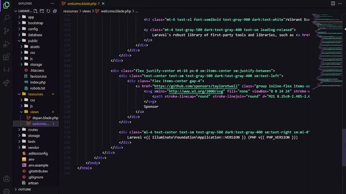346x194 pixels.
Task: Refresh the explorer file tree
Action: point(48,11)
